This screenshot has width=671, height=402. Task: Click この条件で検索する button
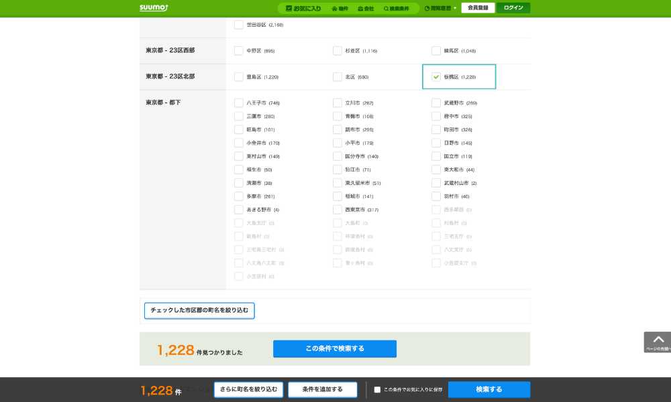[335, 348]
